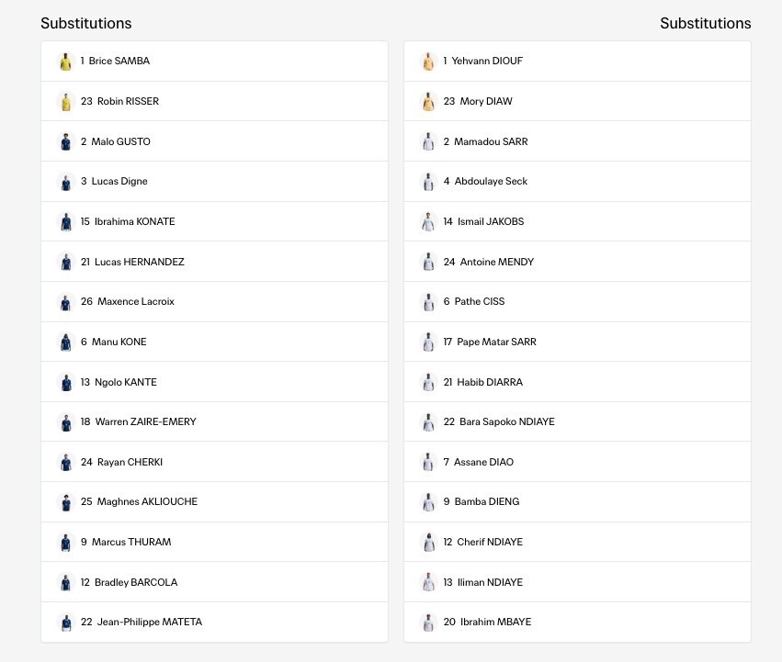The width and height of the screenshot is (782, 662).
Task: Click Yehvann DIOUF's orange goalkeeper avatar
Action: pos(428,62)
